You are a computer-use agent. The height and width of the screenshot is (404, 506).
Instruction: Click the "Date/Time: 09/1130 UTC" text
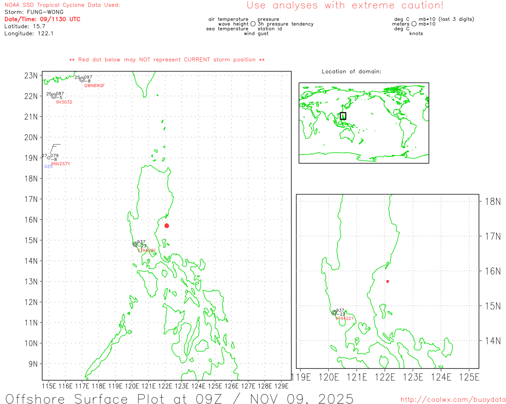(x=42, y=19)
